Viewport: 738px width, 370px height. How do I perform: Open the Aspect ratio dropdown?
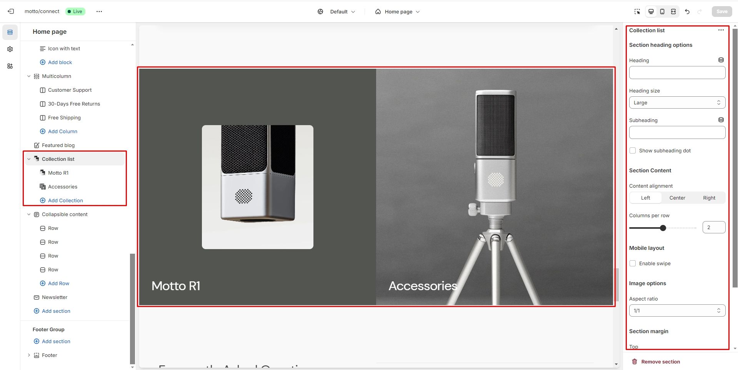[x=677, y=311]
